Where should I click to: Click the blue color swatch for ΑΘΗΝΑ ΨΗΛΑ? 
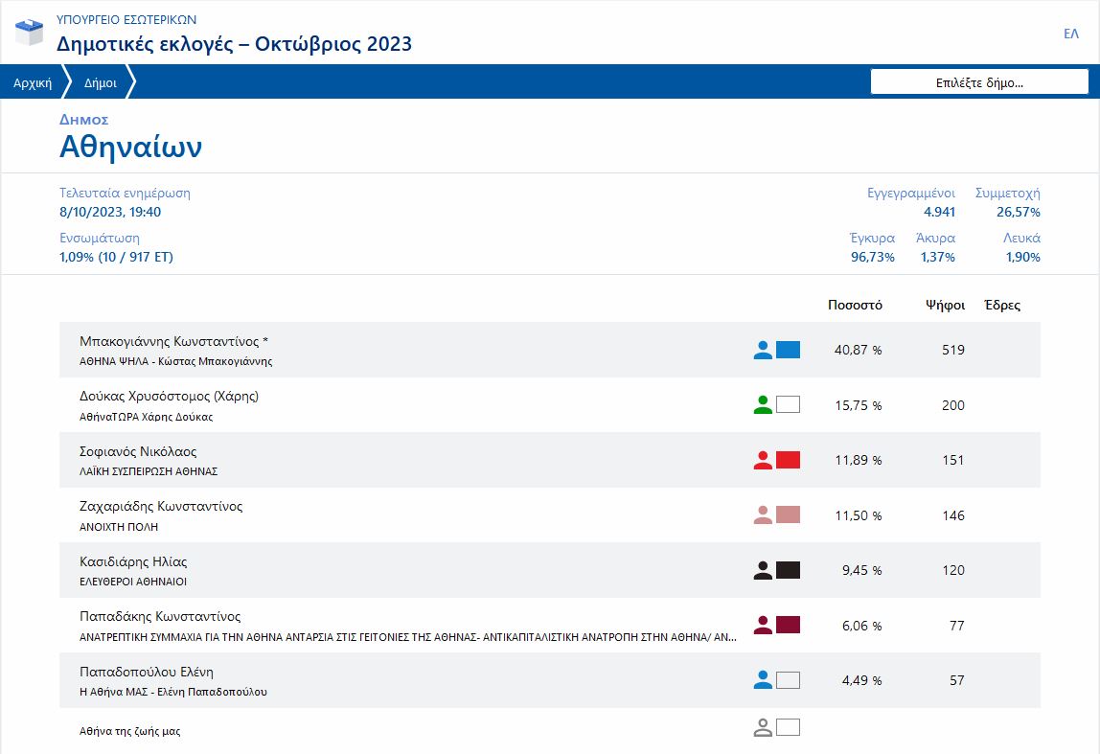(788, 350)
